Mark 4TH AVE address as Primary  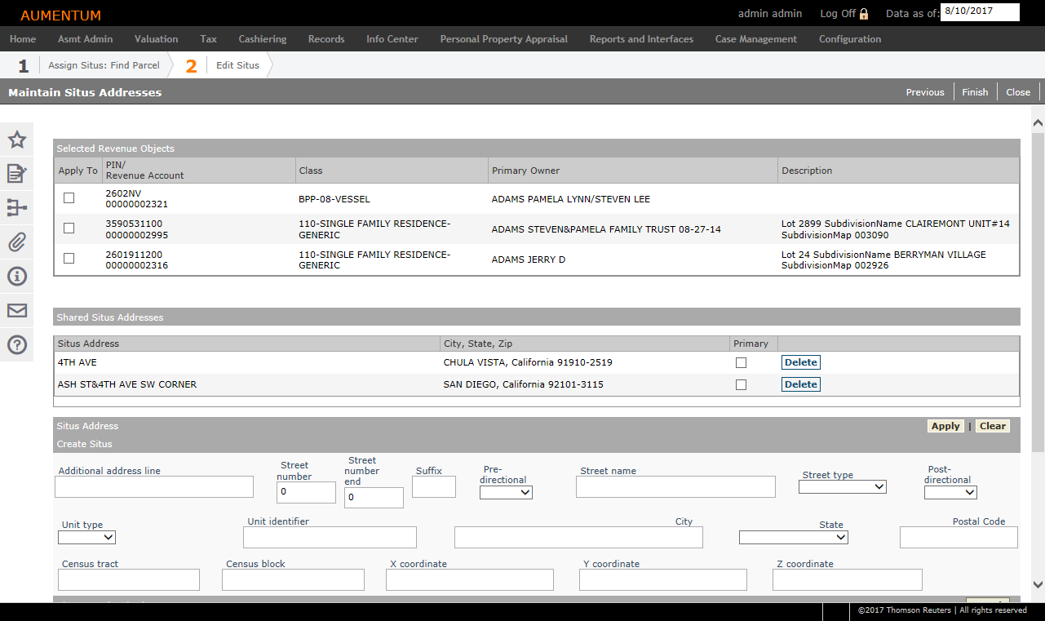point(741,362)
